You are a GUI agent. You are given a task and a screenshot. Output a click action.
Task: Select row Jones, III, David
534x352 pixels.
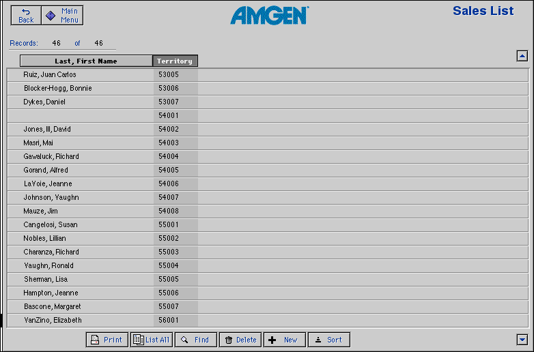tap(268, 129)
